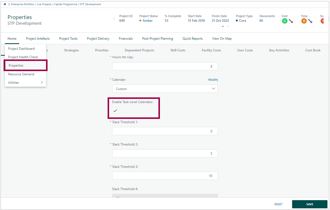The width and height of the screenshot is (330, 210).
Task: Open the Calendar dropdown showing Custom
Action: pyautogui.click(x=165, y=89)
